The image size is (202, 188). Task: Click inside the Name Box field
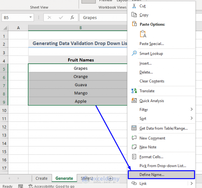15,17
